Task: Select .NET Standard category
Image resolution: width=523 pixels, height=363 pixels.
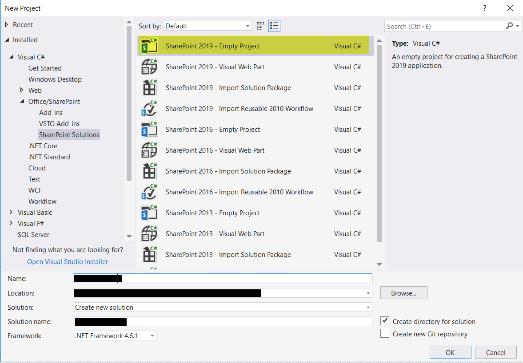Action: click(x=49, y=157)
